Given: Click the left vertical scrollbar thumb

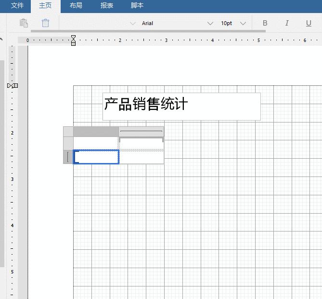Looking at the screenshot, I should pyautogui.click(x=2, y=163).
